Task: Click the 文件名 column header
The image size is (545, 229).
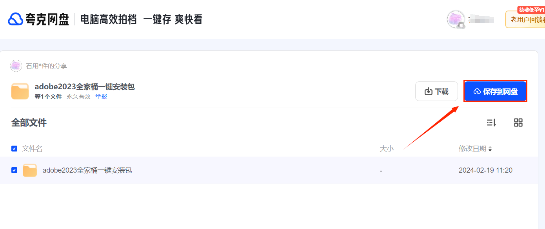Action: pos(32,149)
